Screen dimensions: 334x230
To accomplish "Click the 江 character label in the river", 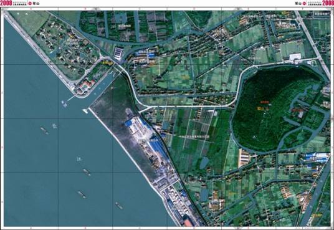I will pyautogui.click(x=79, y=159).
